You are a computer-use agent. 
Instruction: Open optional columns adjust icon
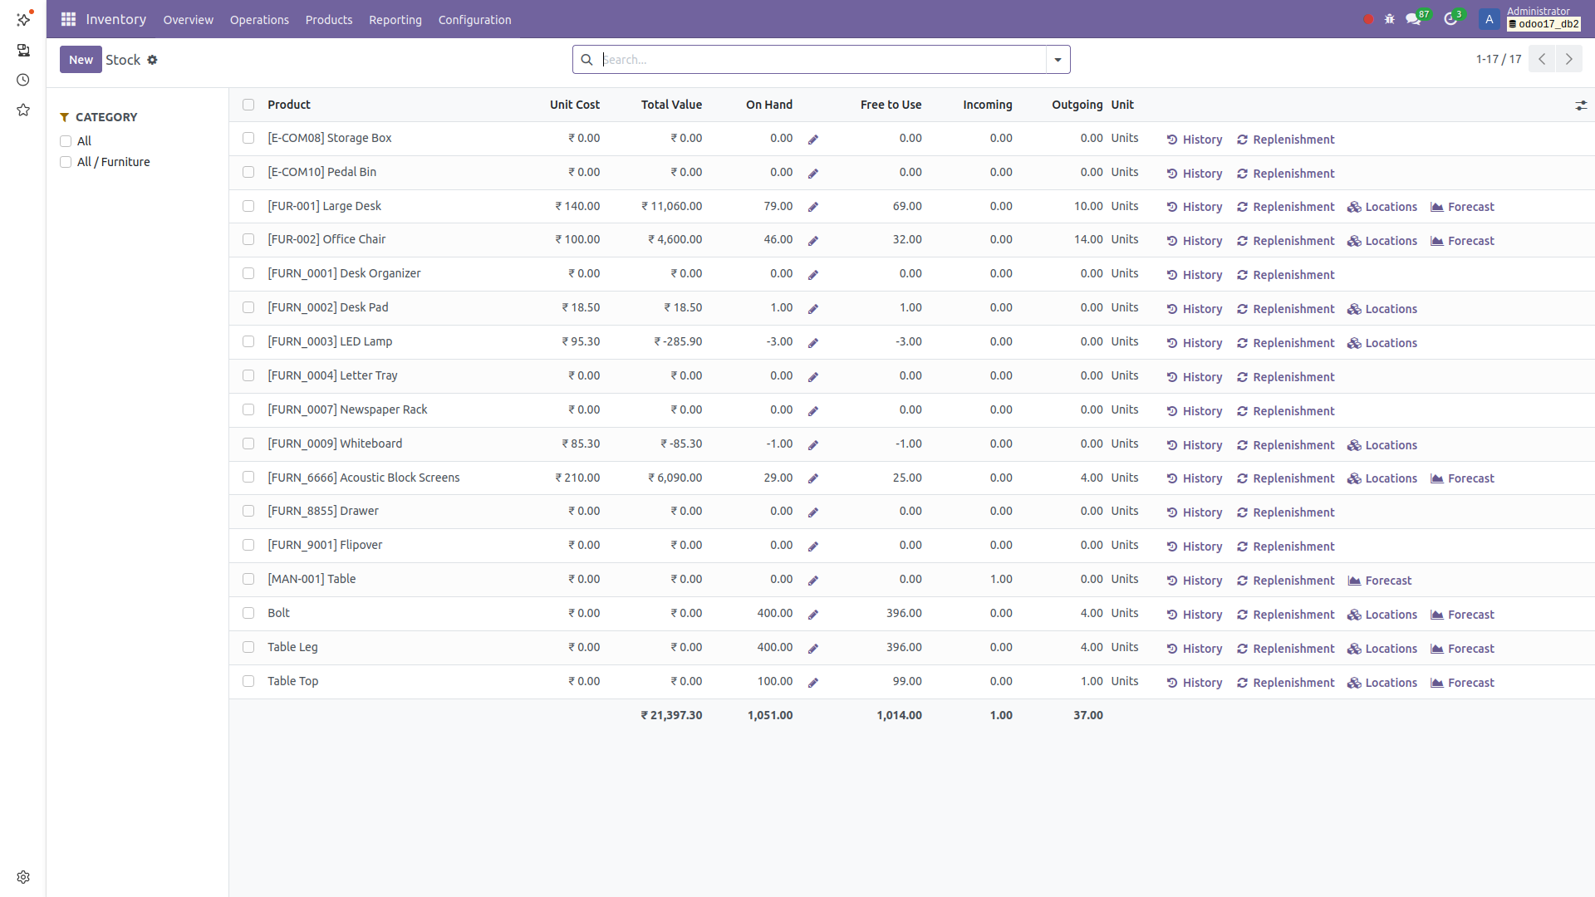coord(1581,105)
